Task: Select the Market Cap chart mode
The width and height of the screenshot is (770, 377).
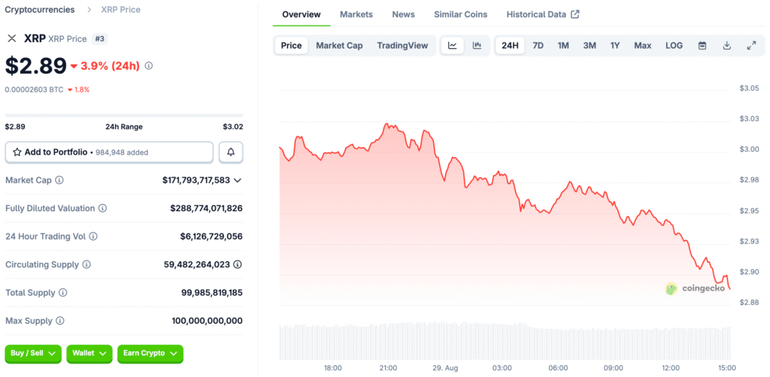Action: pyautogui.click(x=339, y=46)
